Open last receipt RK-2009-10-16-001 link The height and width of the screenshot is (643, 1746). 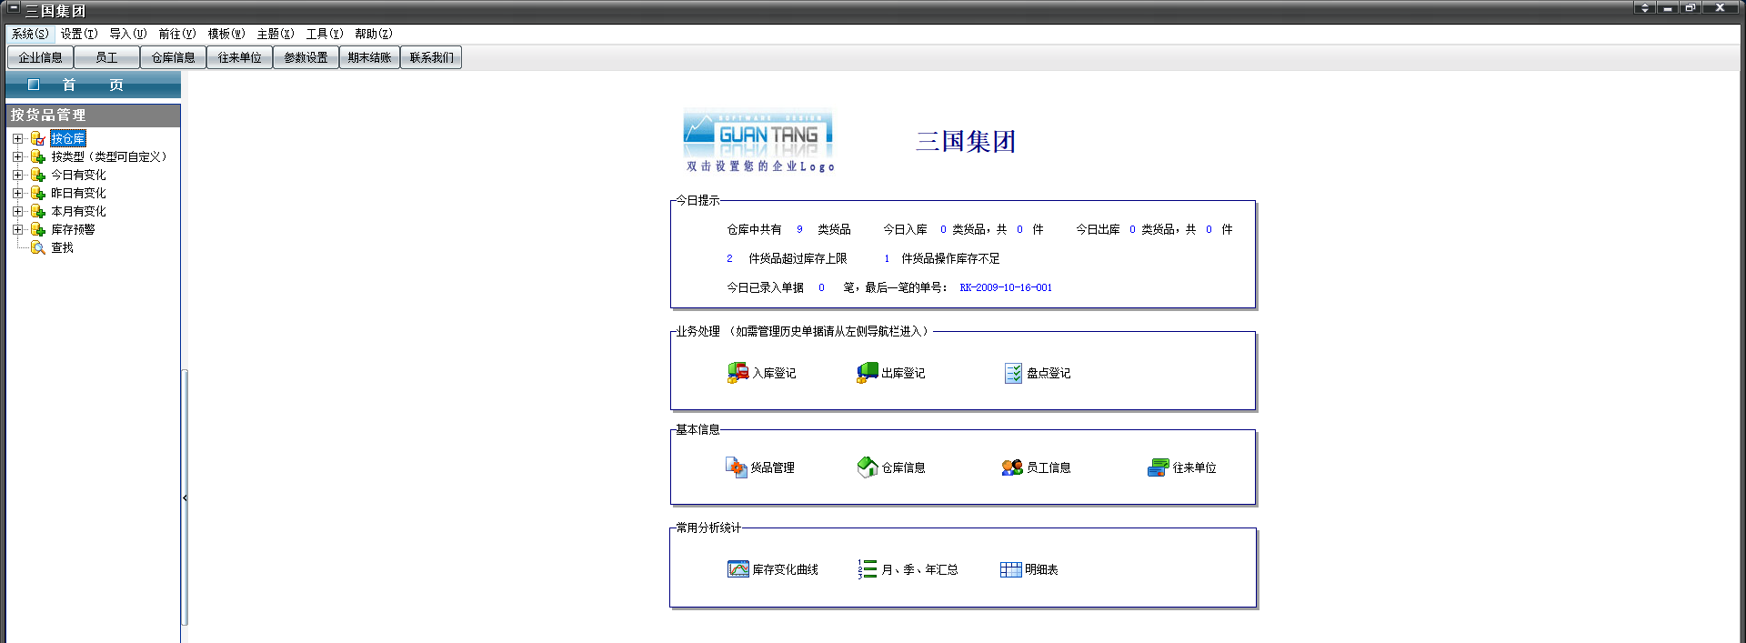click(1006, 287)
